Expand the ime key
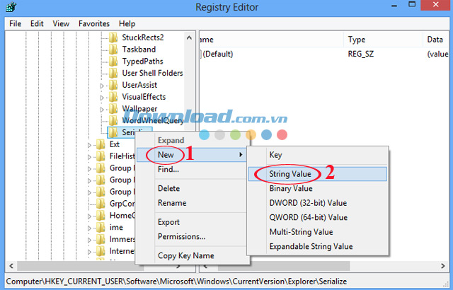The width and height of the screenshot is (453, 290). 89,228
